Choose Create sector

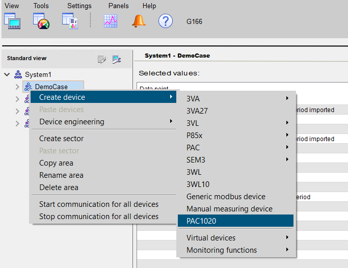(103, 139)
